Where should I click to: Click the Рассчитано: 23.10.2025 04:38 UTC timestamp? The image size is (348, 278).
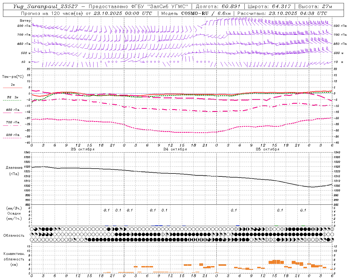point(282,13)
